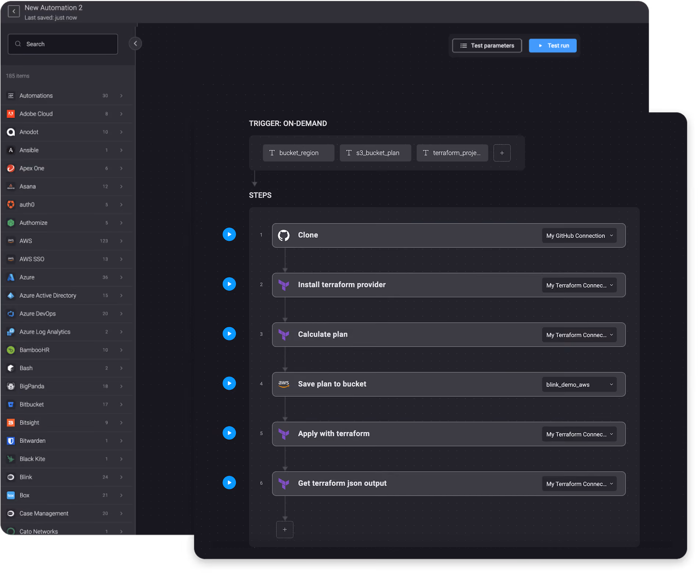
Task: Click the Terraform icon on Install terraform provider
Action: 284,285
